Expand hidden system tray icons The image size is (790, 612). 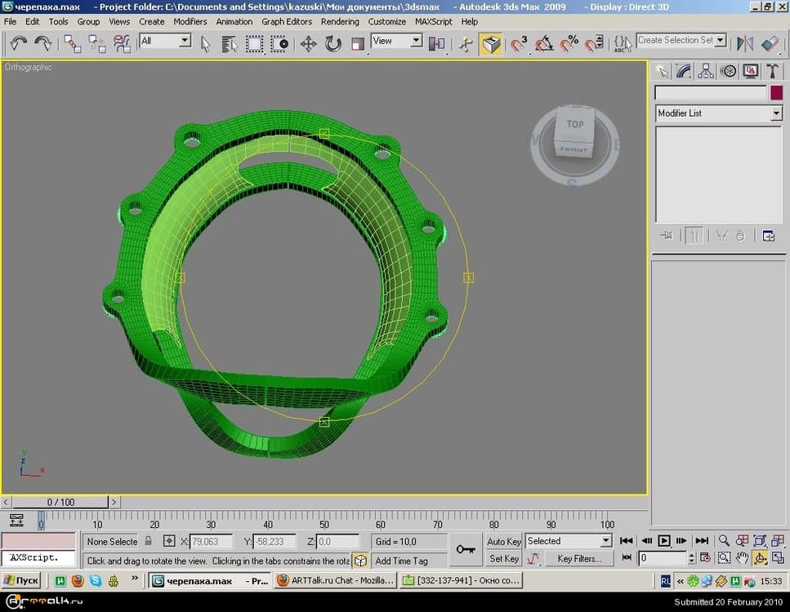(681, 581)
